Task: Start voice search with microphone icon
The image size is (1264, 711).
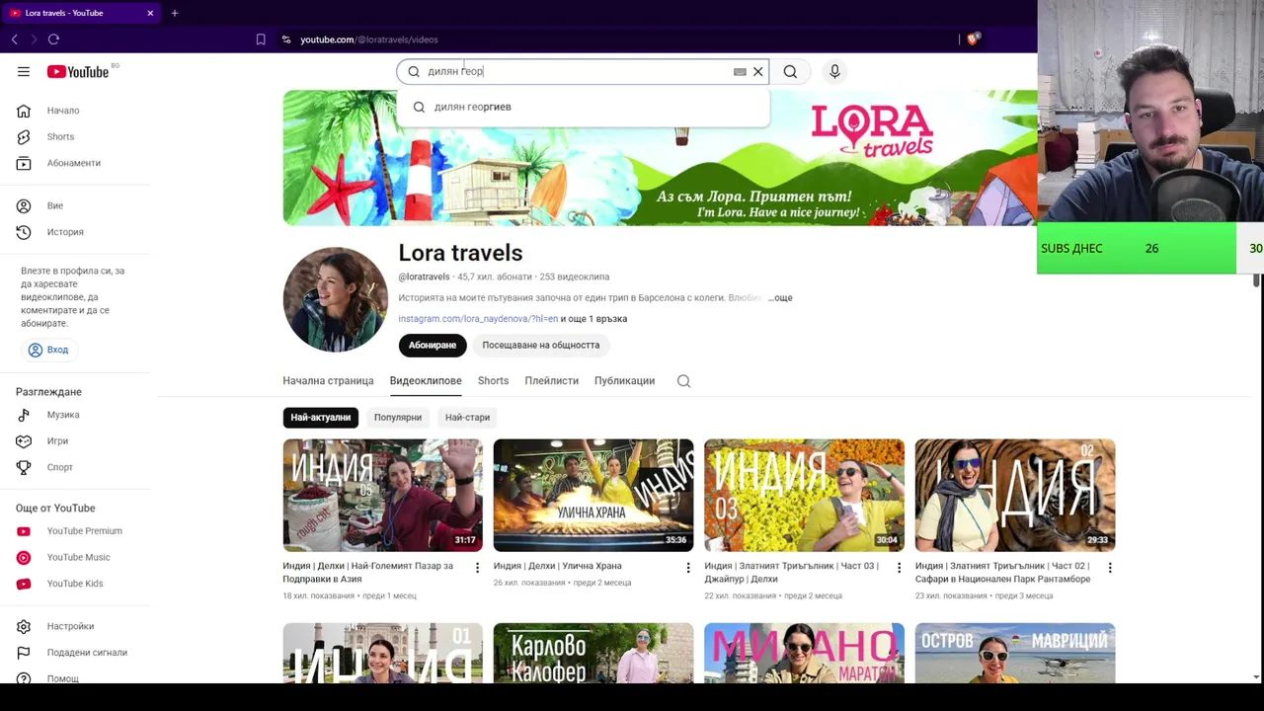Action: click(x=834, y=71)
